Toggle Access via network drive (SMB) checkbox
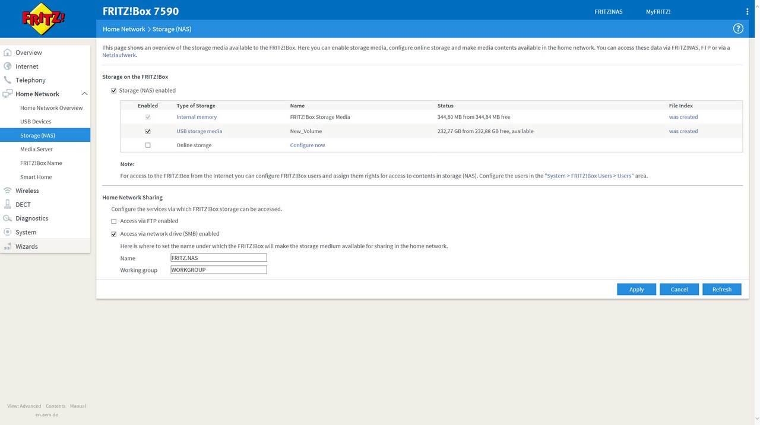This screenshot has height=425, width=760. 114,234
